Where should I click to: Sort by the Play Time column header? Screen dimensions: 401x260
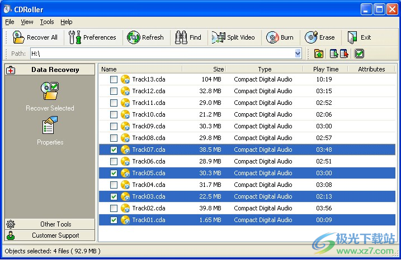point(325,69)
